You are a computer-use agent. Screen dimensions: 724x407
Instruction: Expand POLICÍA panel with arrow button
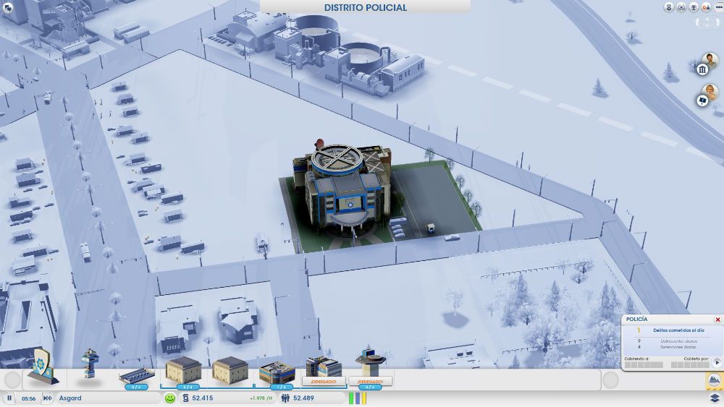click(x=717, y=362)
